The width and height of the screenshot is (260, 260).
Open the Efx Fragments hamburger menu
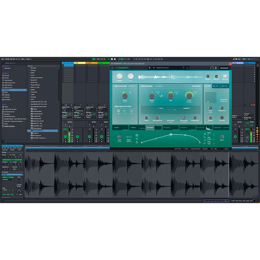click(112, 68)
